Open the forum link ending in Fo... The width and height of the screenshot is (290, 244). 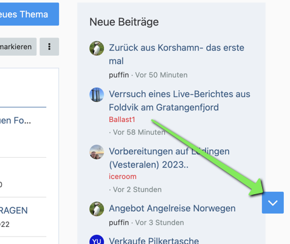[15, 120]
